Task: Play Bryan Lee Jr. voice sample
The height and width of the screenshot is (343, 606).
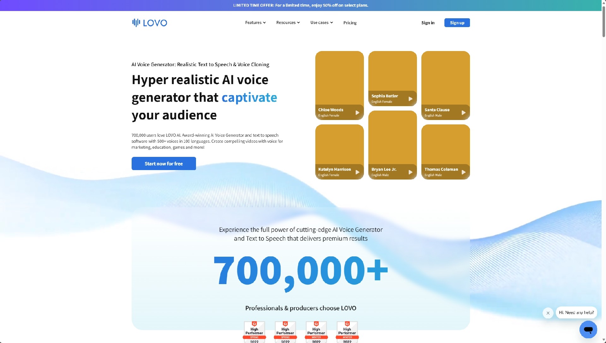Action: coord(410,172)
